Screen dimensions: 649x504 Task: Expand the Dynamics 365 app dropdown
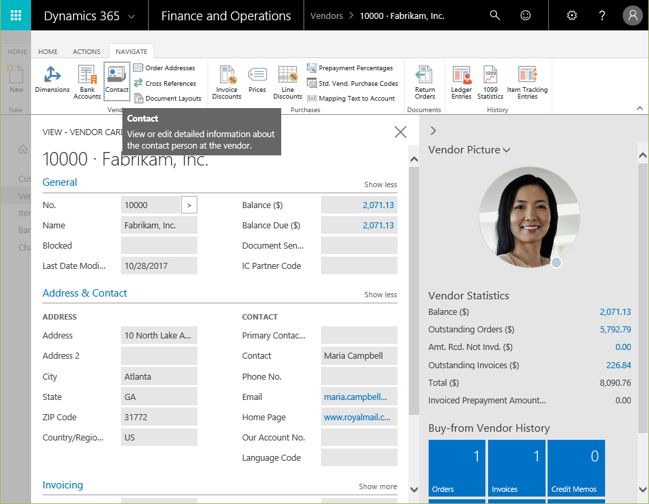tap(131, 16)
